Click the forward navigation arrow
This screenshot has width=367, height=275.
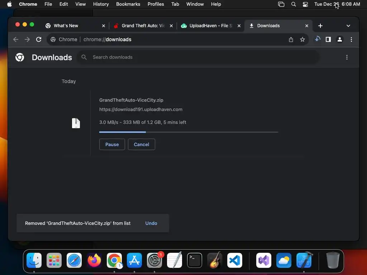(27, 39)
